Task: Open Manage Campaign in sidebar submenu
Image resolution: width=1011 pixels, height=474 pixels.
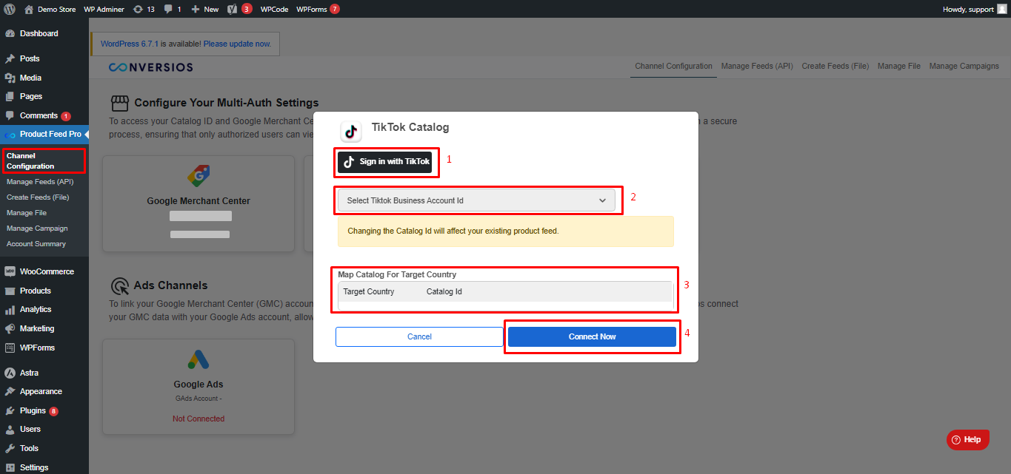Action: coord(37,228)
